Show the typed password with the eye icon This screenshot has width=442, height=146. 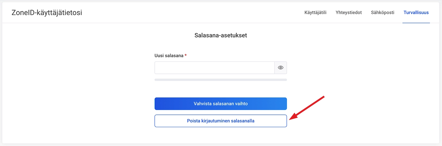(x=281, y=68)
